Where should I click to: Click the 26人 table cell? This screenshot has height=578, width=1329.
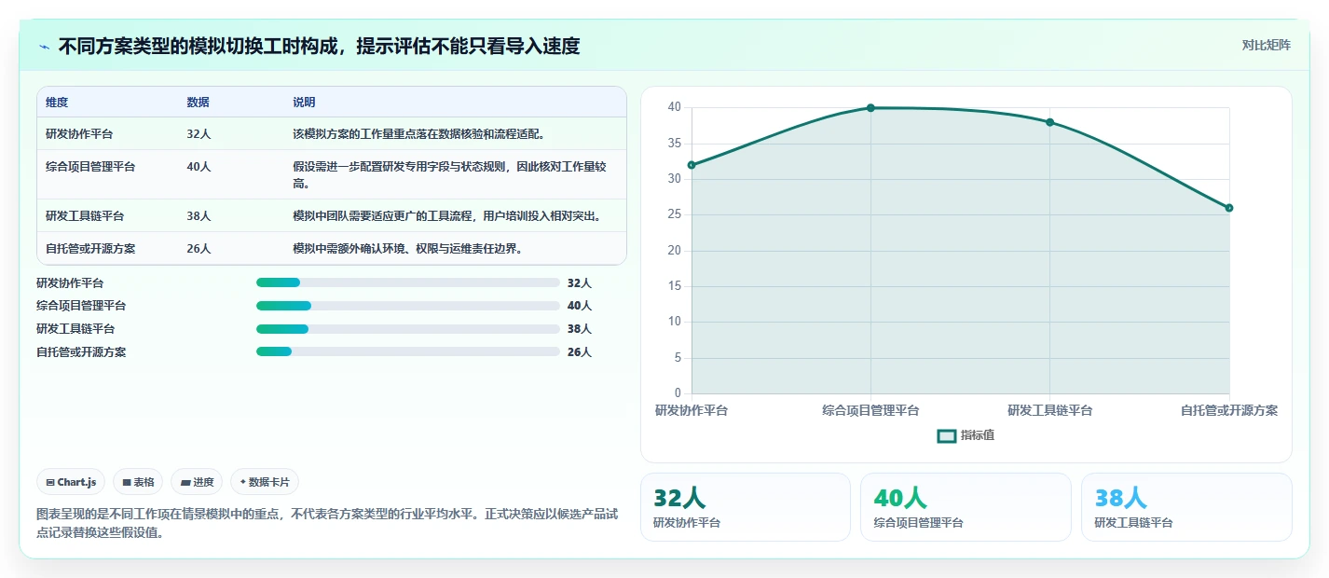pyautogui.click(x=199, y=249)
